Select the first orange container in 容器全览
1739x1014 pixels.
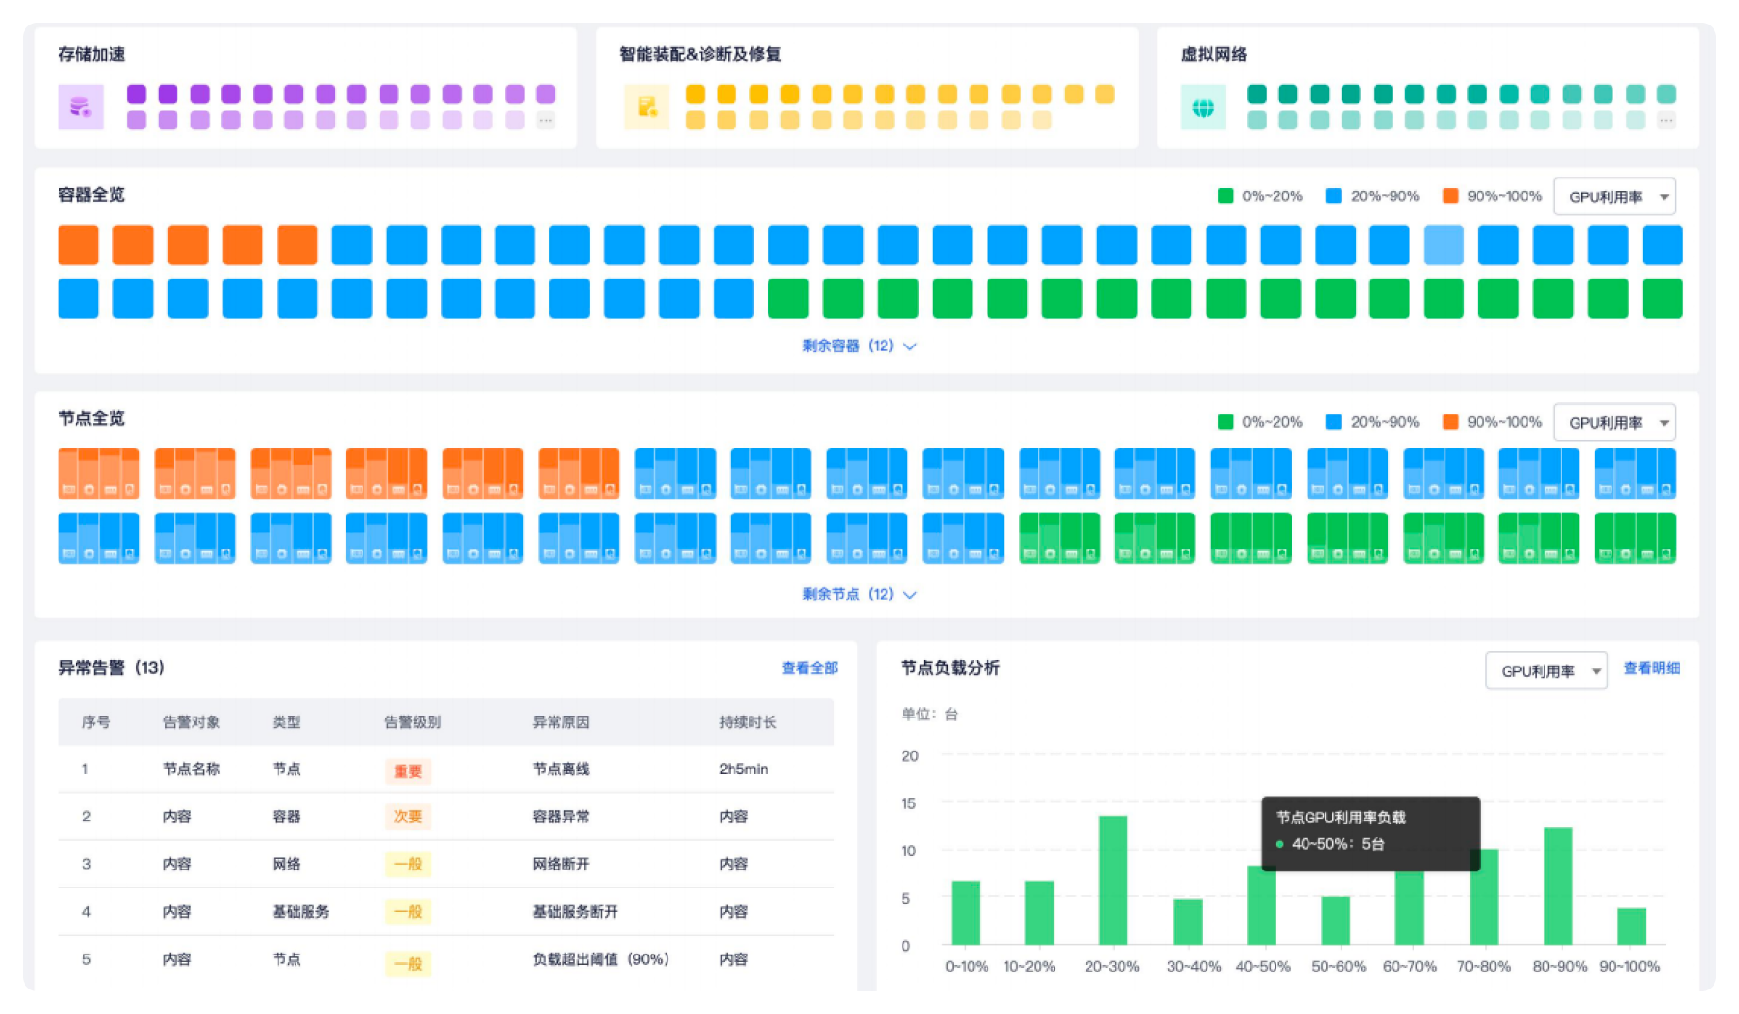tap(78, 245)
